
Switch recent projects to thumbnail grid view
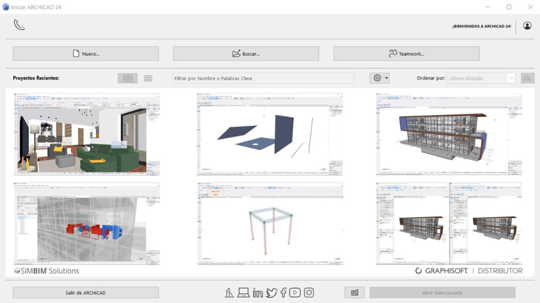(x=128, y=78)
